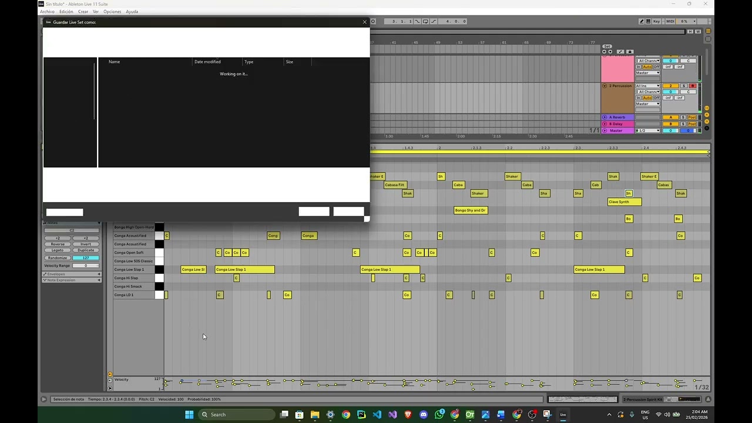Image resolution: width=752 pixels, height=423 pixels.
Task: Open the Opciones menu
Action: click(x=112, y=11)
